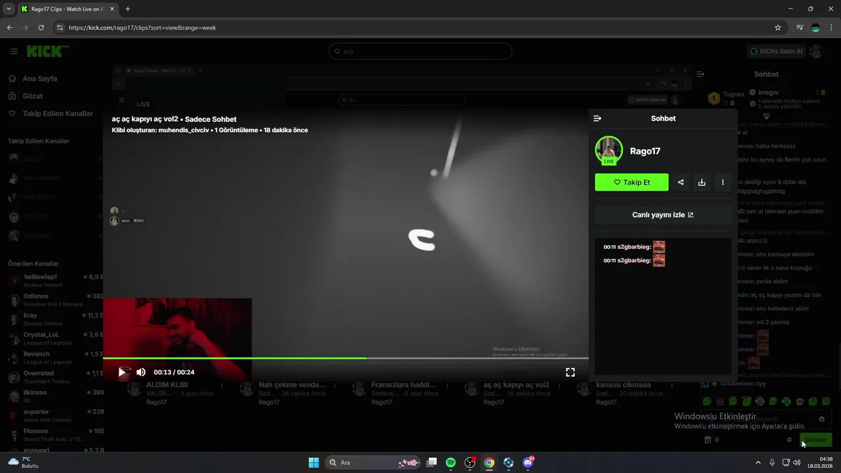This screenshot has height=473, width=841.
Task: Open the hamburger menu beside KICK logo
Action: click(x=14, y=51)
